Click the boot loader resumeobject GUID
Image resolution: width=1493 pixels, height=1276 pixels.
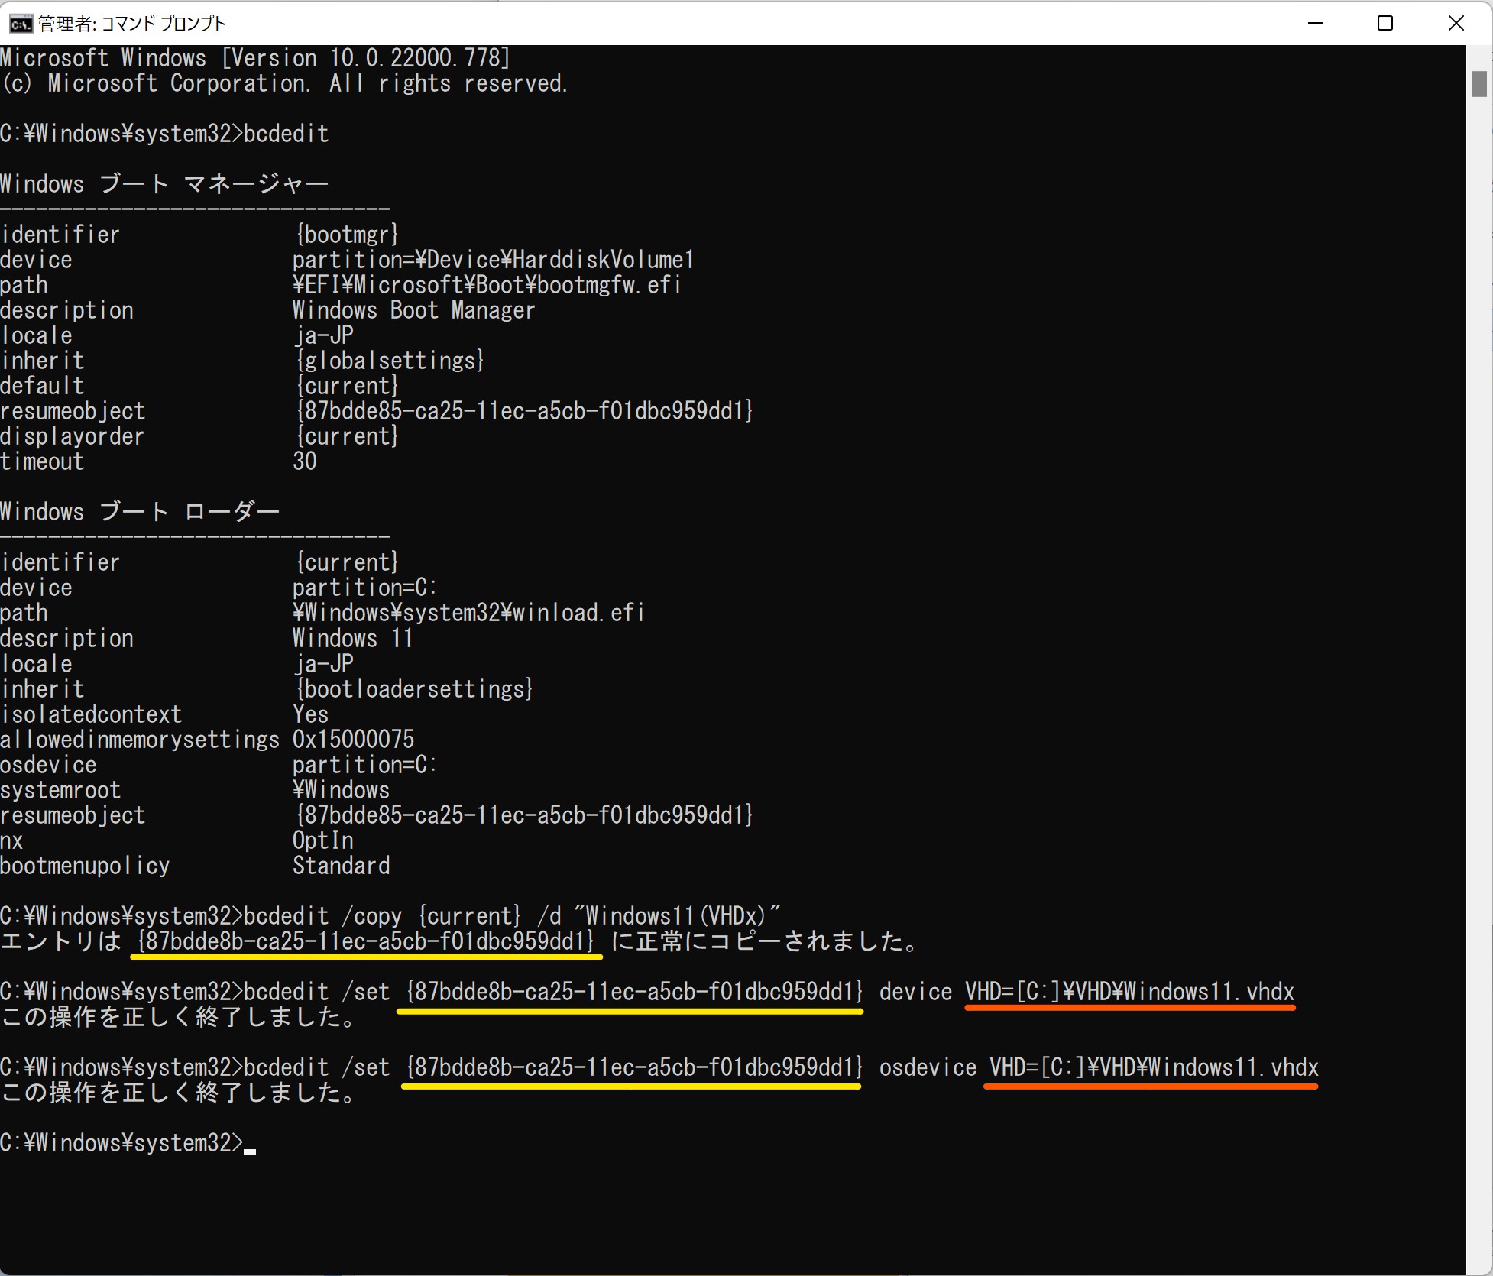524,815
